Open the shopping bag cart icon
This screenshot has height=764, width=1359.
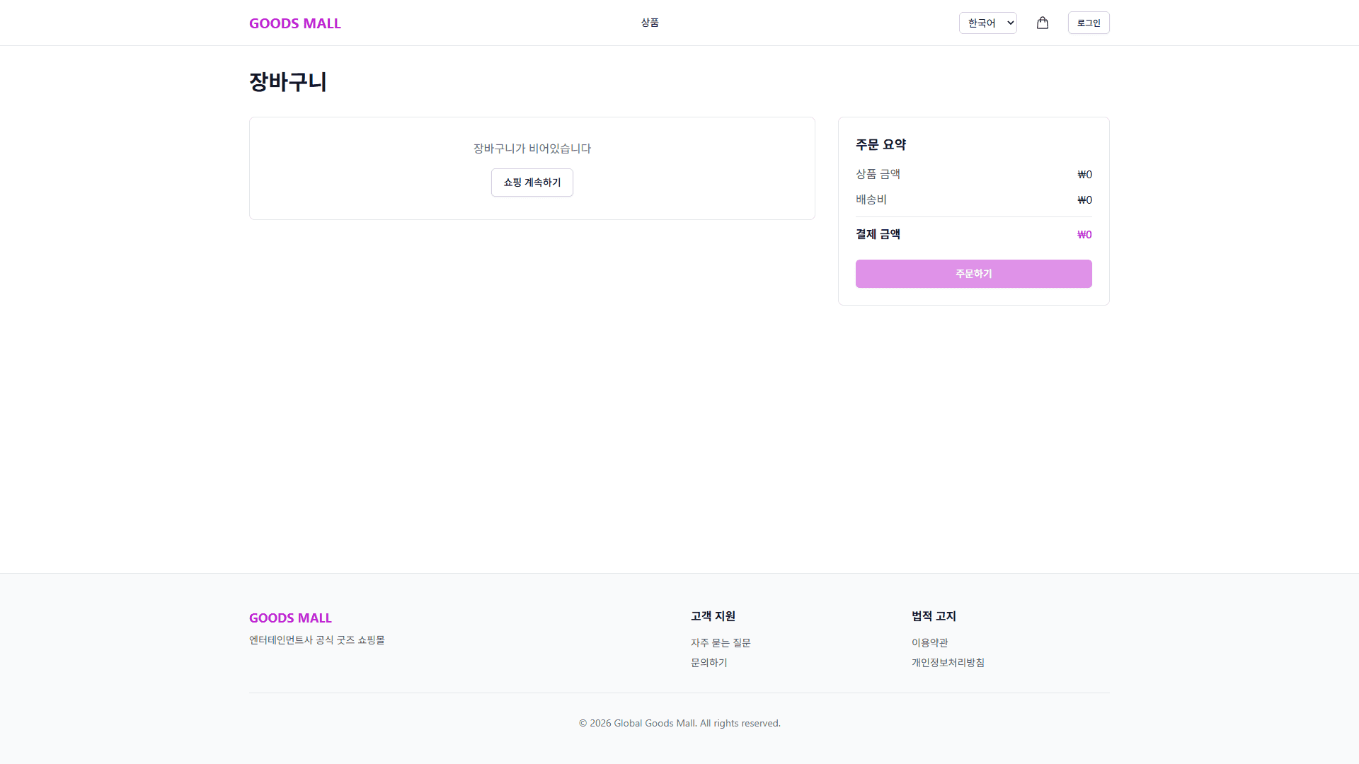tap(1043, 23)
